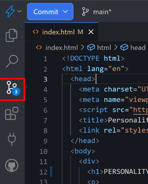Switch to the index.html editor tab
The image size is (148, 184).
click(x=62, y=32)
